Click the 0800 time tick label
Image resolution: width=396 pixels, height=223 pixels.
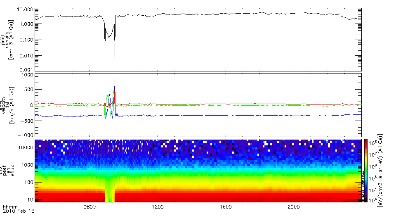tap(90, 206)
